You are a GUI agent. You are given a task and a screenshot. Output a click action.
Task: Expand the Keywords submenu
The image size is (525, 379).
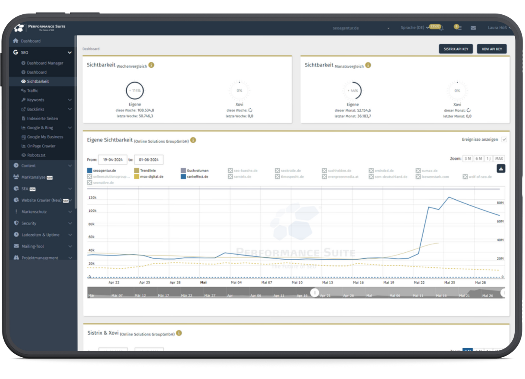click(x=70, y=100)
